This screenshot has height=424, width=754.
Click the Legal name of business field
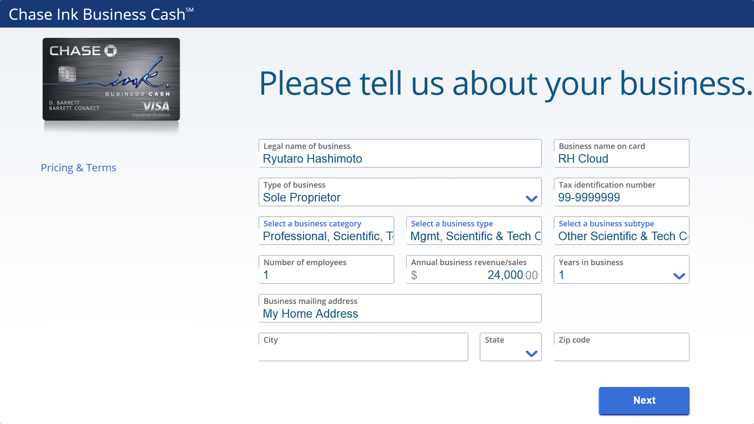(x=400, y=153)
